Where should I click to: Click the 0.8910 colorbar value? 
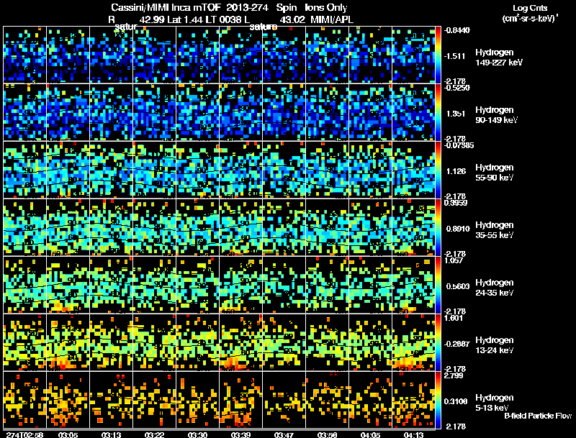[x=458, y=229]
